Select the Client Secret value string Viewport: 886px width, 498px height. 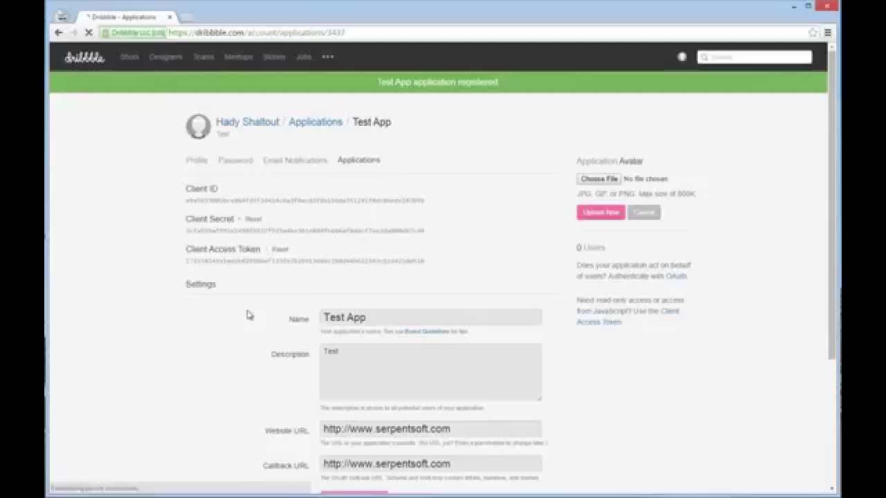point(305,231)
